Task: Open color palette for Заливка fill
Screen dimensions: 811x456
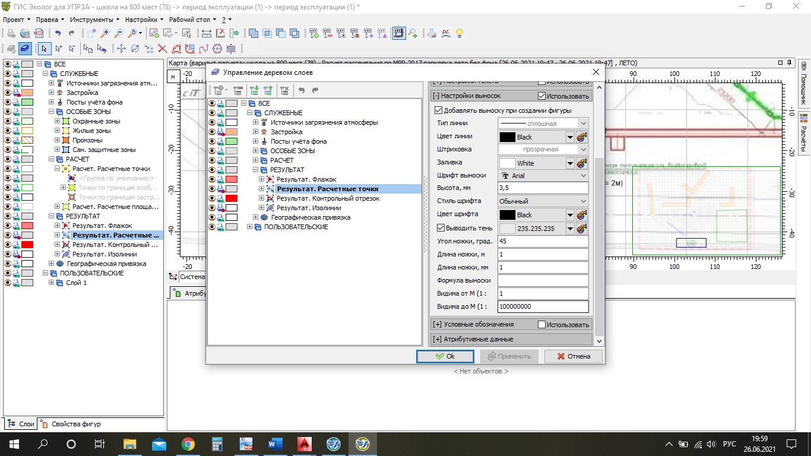Action: [x=582, y=163]
